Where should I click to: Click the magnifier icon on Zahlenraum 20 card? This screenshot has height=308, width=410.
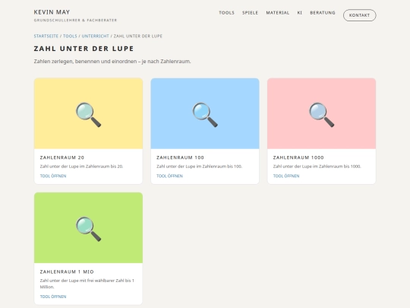[x=88, y=114]
